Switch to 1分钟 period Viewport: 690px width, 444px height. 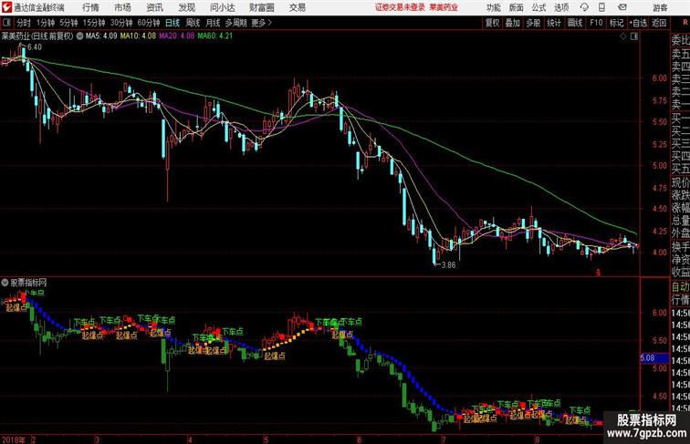point(46,23)
